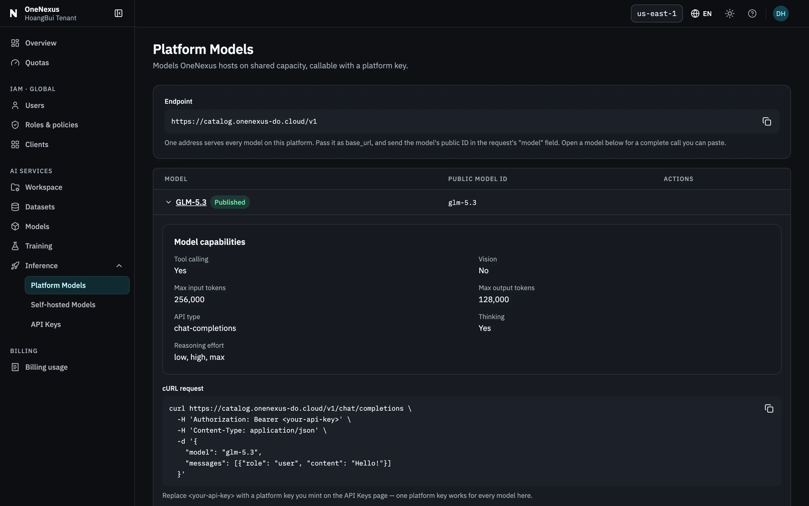This screenshot has height=506, width=809.
Task: Click the 'low, high, max' reasoning effort value
Action: [x=199, y=357]
